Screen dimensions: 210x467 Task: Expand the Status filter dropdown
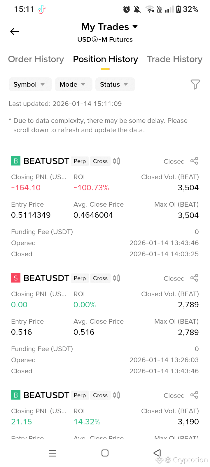coord(115,84)
